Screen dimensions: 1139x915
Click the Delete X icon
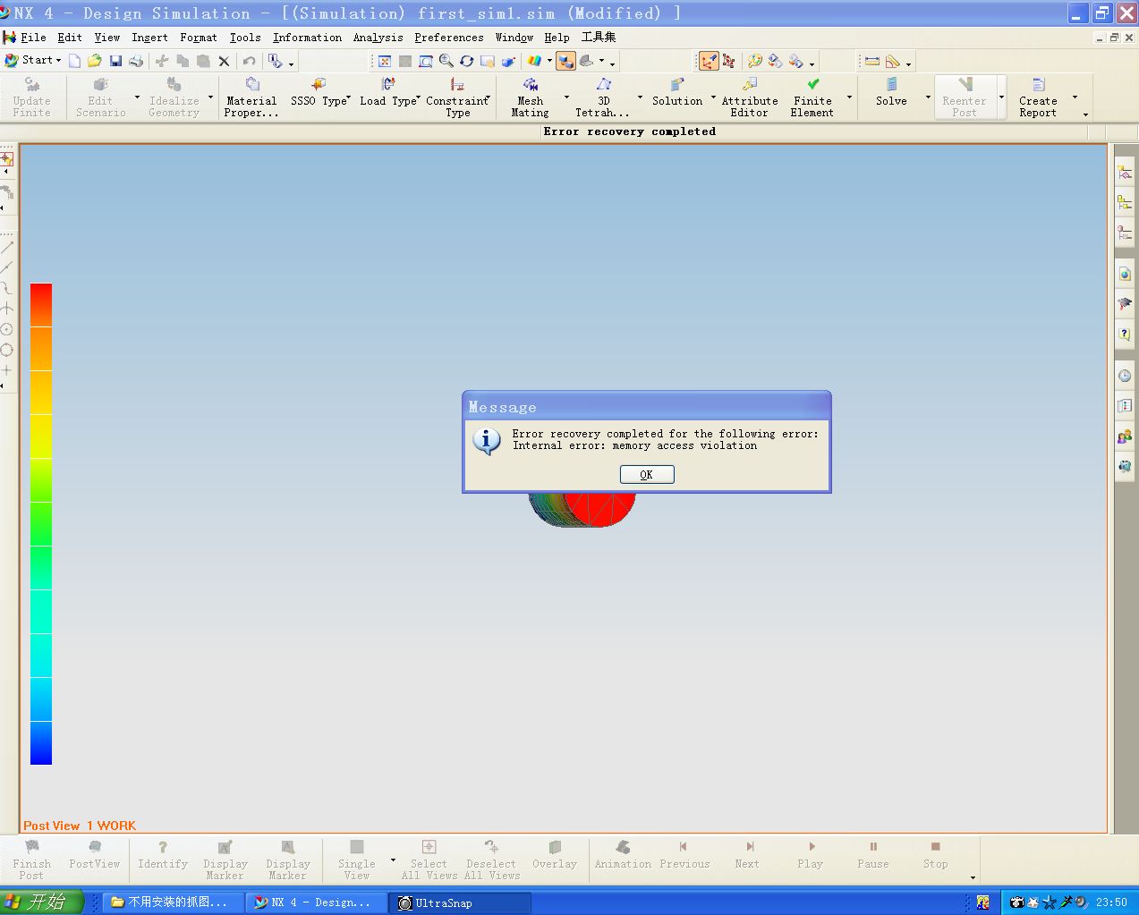[224, 61]
